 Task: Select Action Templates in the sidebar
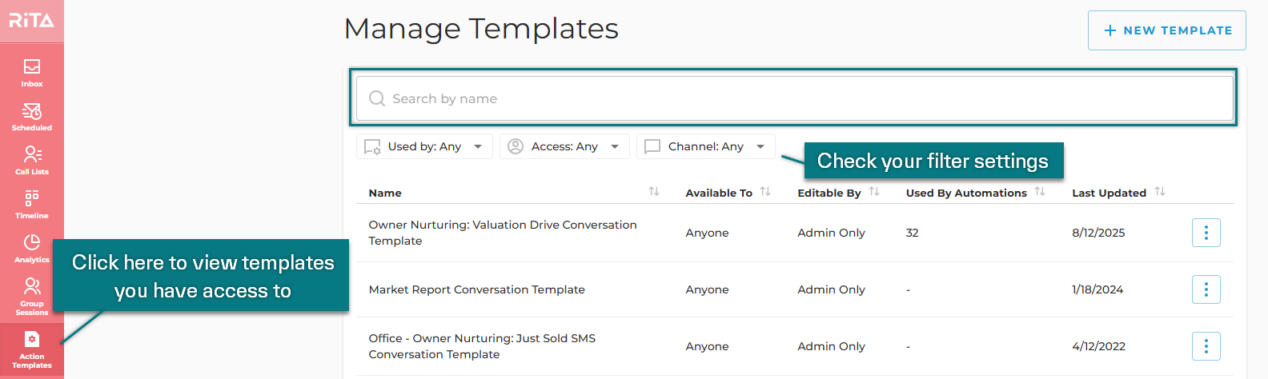pyautogui.click(x=32, y=350)
